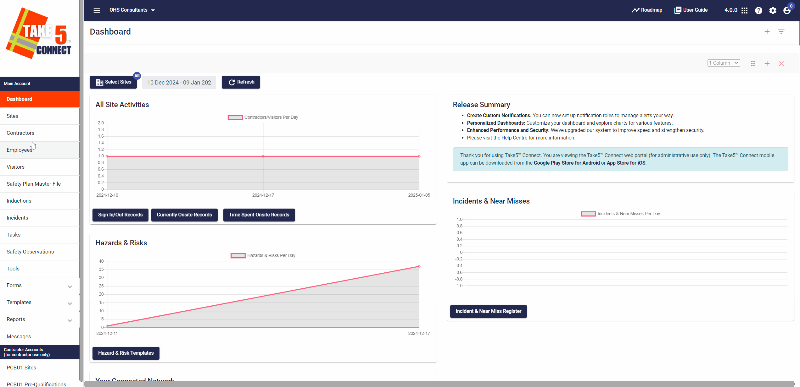
Task: Click the plus icon beside Dashboard title
Action: [x=767, y=32]
